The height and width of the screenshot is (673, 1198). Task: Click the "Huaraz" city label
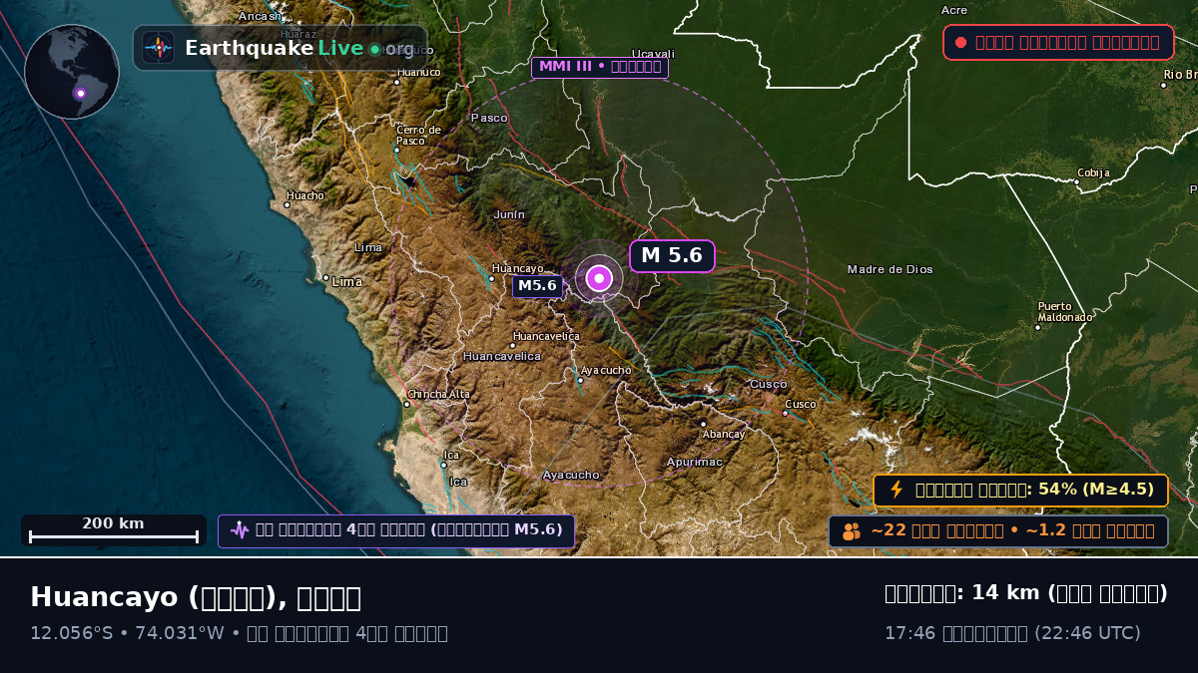[x=299, y=34]
